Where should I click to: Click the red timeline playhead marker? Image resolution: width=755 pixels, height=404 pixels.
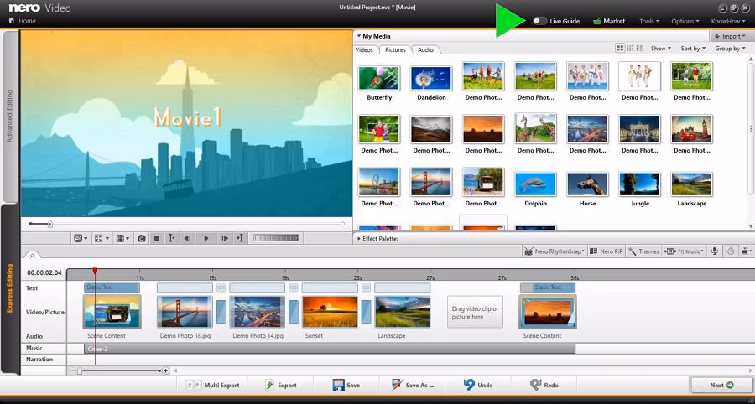point(95,272)
